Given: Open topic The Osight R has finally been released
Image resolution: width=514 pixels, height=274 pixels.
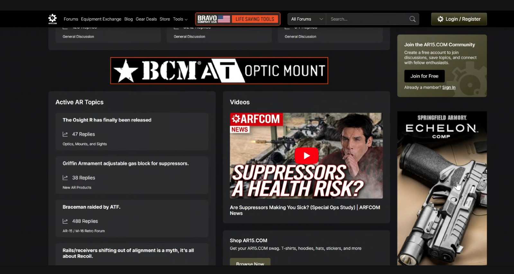Looking at the screenshot, I should point(107,120).
